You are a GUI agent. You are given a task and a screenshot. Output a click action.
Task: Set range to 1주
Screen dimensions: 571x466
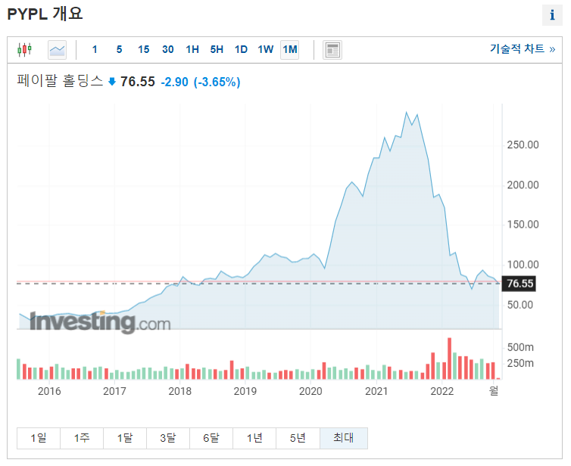tap(82, 438)
